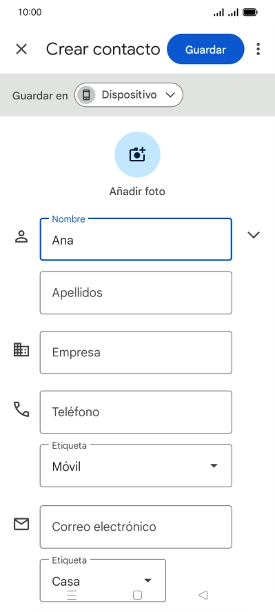Viewport: 275px width, 612px height.
Task: Focus the Empresa input field
Action: pos(136,352)
